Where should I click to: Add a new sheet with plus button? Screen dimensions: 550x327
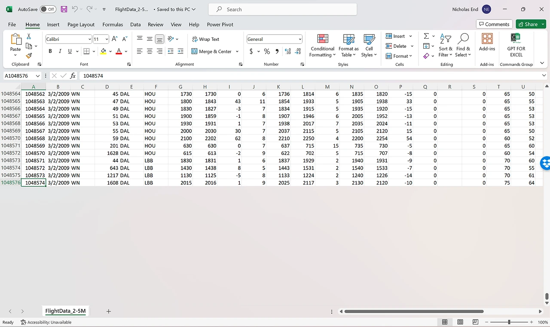[109, 311]
